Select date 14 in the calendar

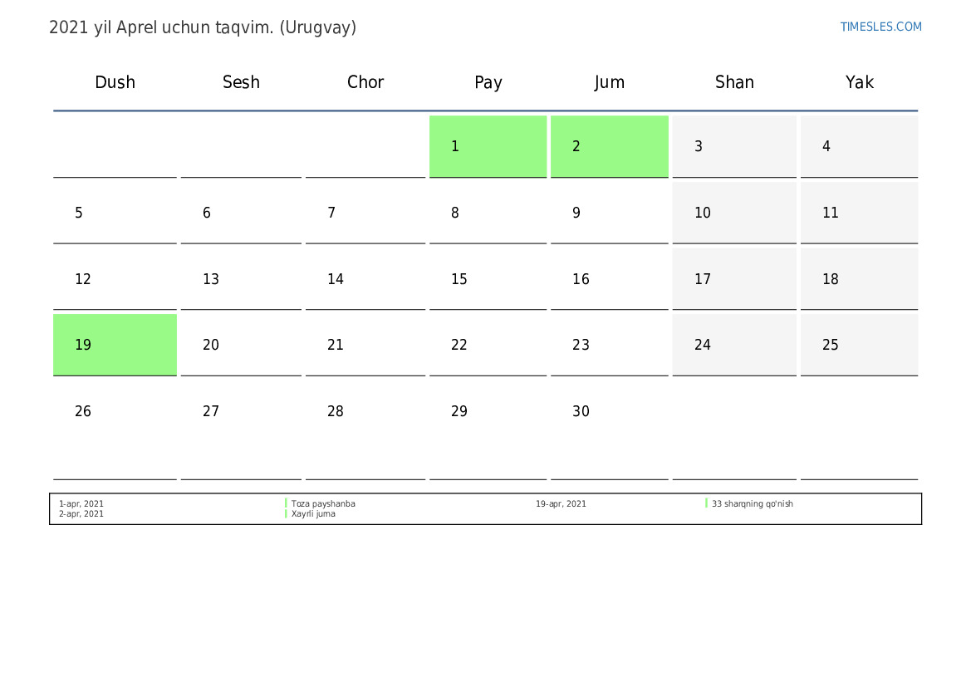point(365,279)
